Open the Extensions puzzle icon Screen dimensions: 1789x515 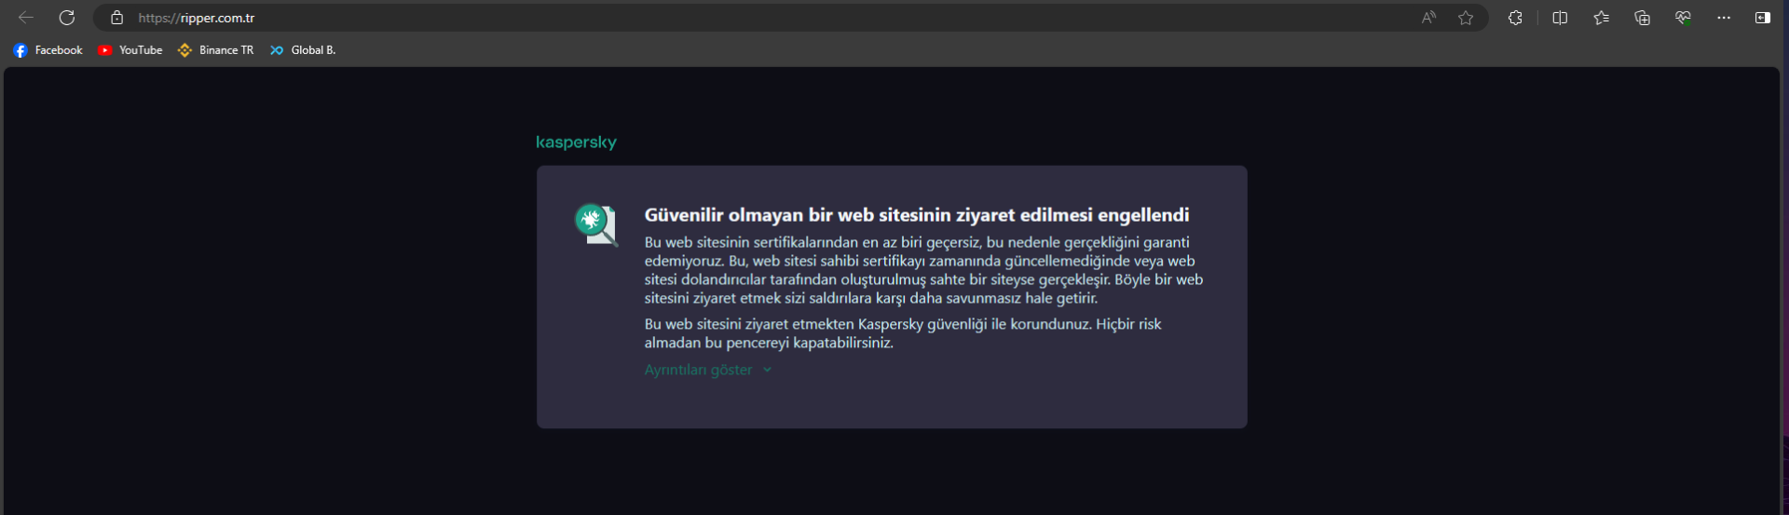click(1515, 18)
